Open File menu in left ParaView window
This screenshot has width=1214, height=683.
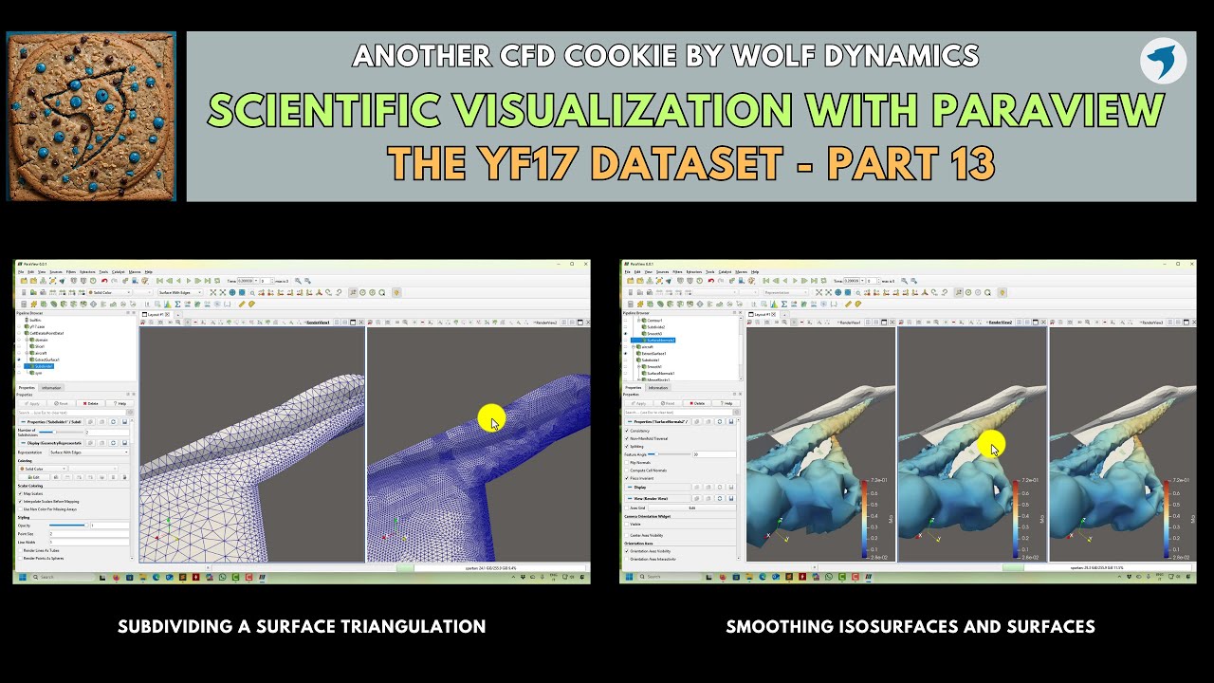point(20,271)
